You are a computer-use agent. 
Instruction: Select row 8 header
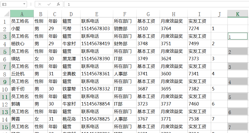pyautogui.click(x=5, y=74)
